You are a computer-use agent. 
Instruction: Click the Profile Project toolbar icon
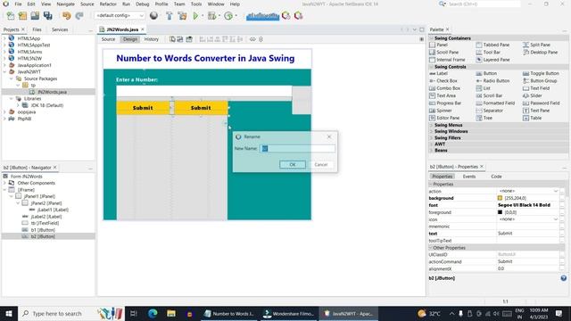228,16
